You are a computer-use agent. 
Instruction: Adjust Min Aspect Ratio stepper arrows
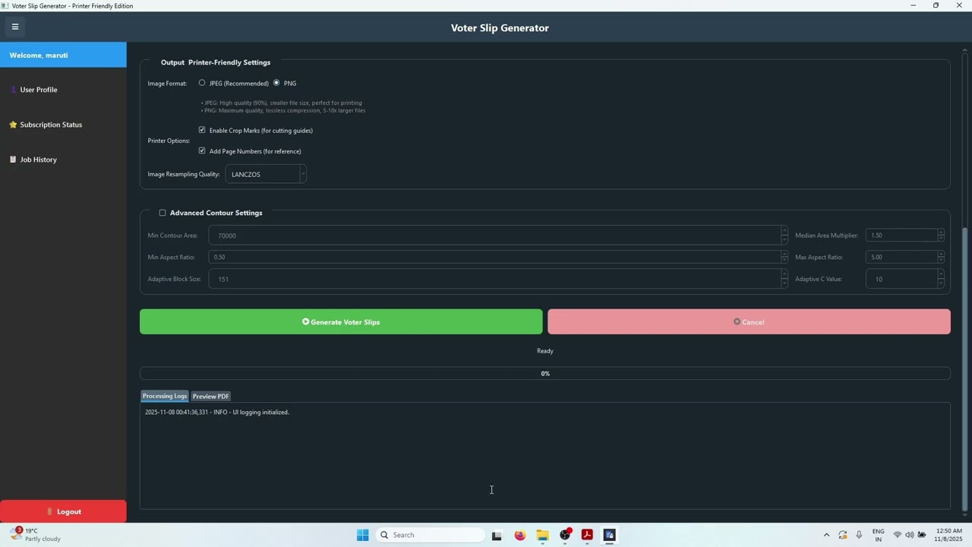tap(784, 257)
